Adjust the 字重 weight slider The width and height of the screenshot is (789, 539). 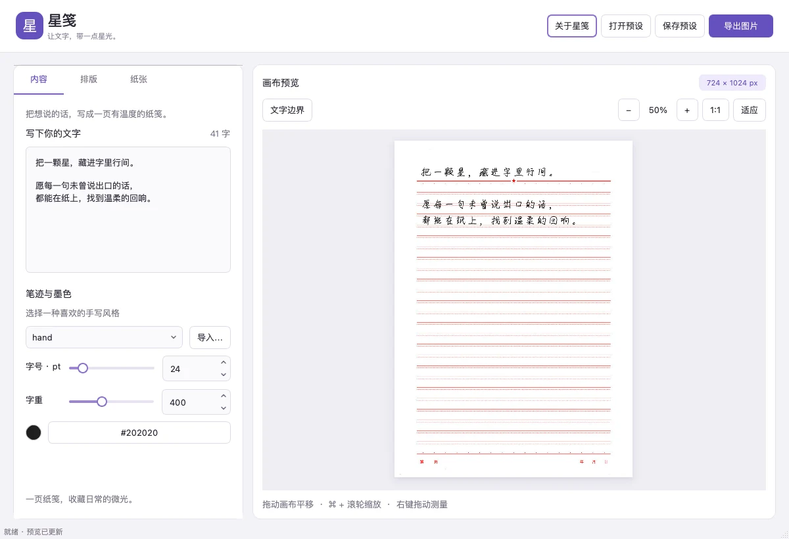[111, 401]
